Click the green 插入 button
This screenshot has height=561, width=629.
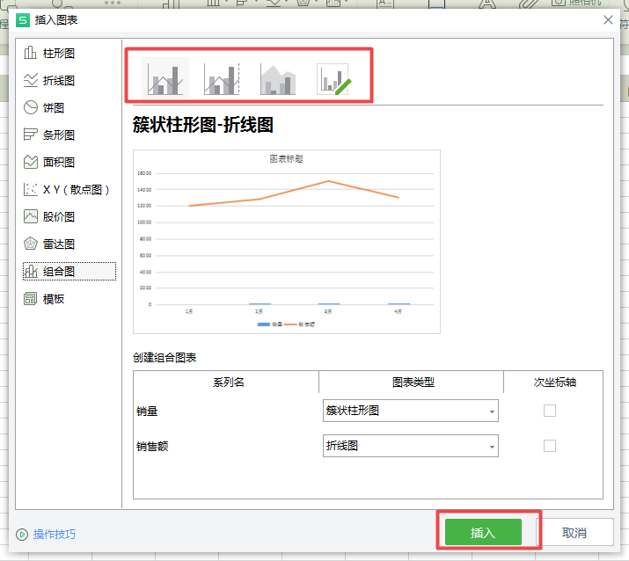click(x=483, y=533)
